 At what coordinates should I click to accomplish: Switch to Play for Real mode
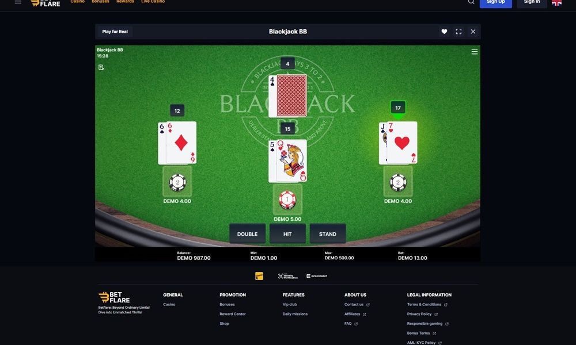(x=115, y=32)
